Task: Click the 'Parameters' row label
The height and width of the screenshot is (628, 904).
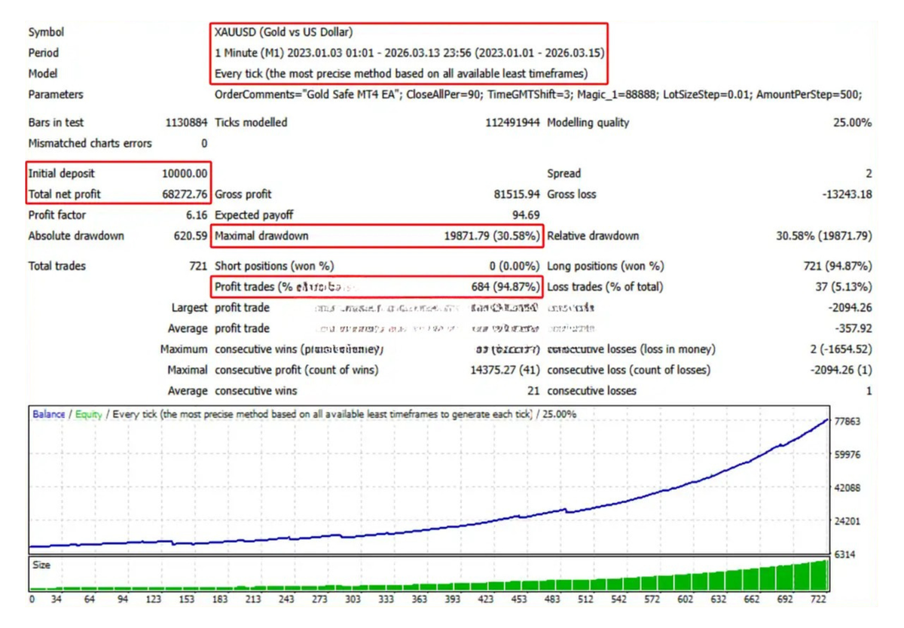Action: (56, 95)
